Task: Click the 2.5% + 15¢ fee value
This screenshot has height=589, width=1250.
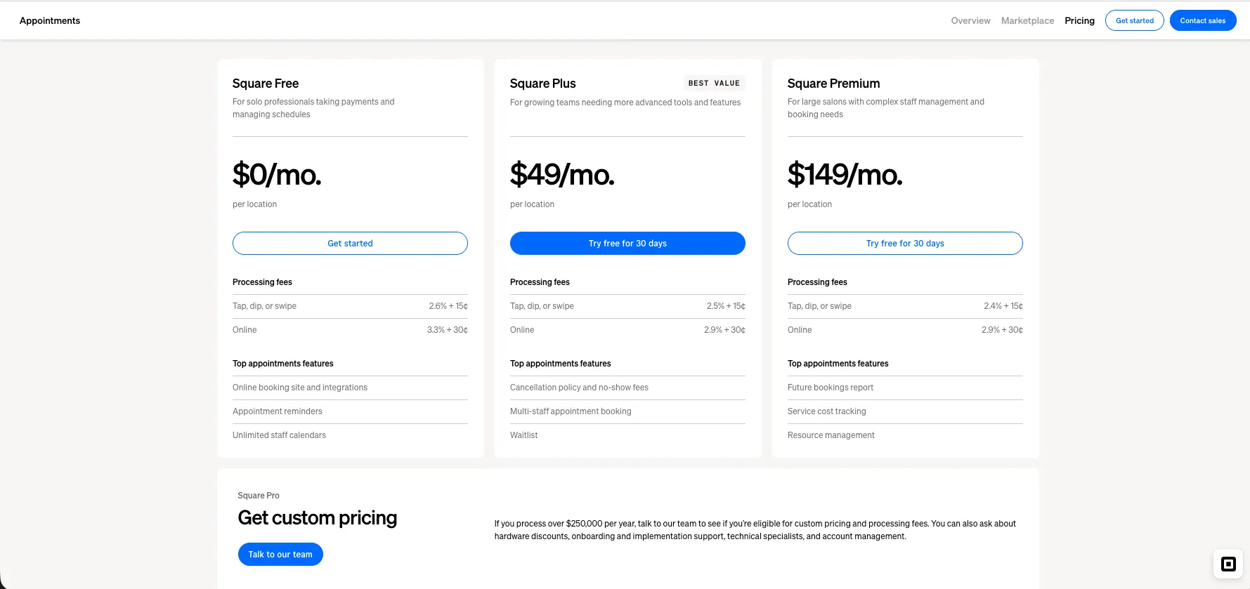Action: (726, 306)
